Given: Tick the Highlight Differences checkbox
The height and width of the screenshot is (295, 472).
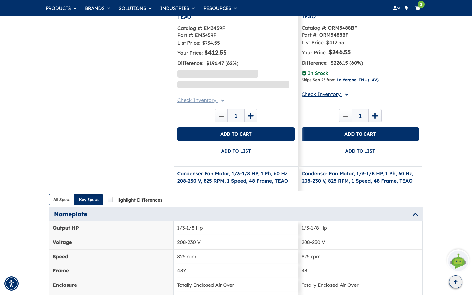Looking at the screenshot, I should (110, 200).
